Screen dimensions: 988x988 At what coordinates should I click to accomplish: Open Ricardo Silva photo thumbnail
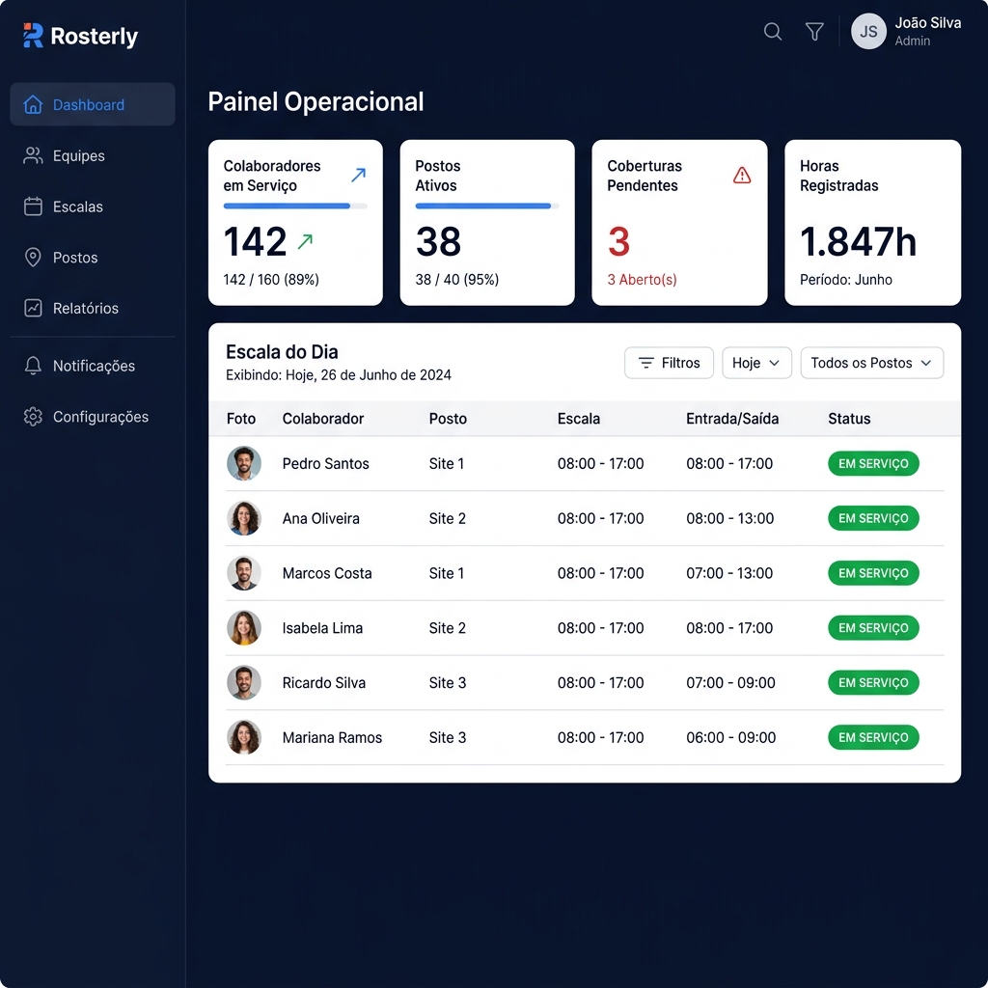[244, 682]
